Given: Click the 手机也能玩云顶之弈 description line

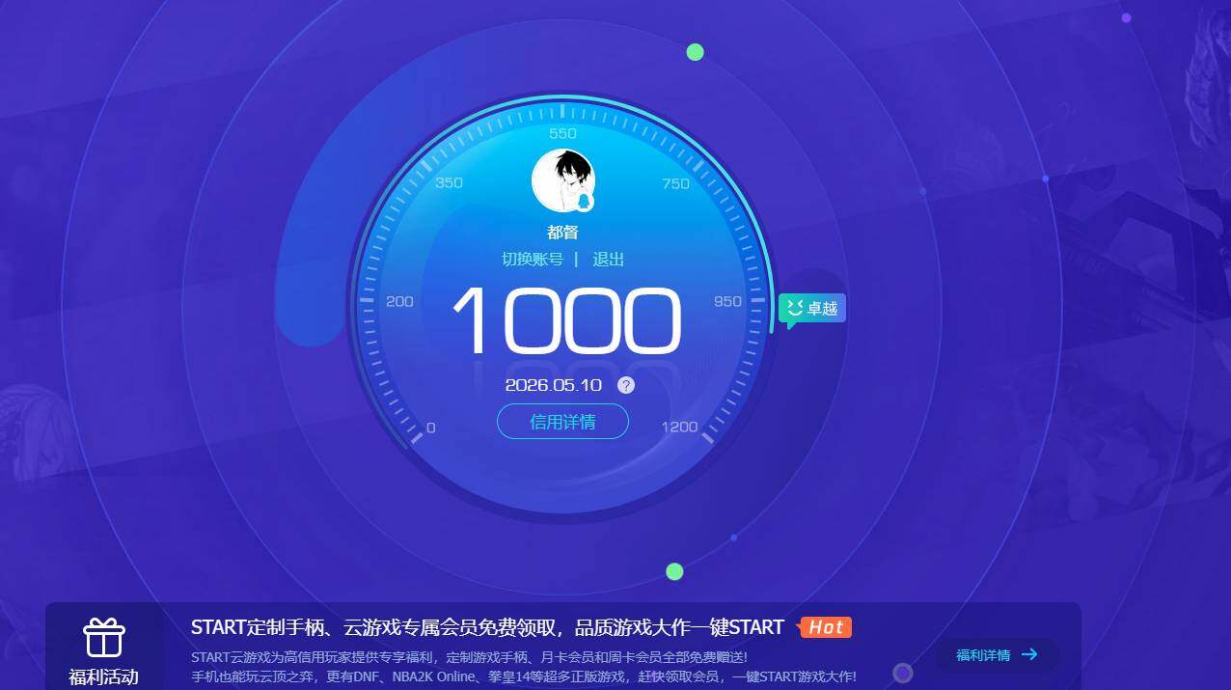Looking at the screenshot, I should 524,676.
